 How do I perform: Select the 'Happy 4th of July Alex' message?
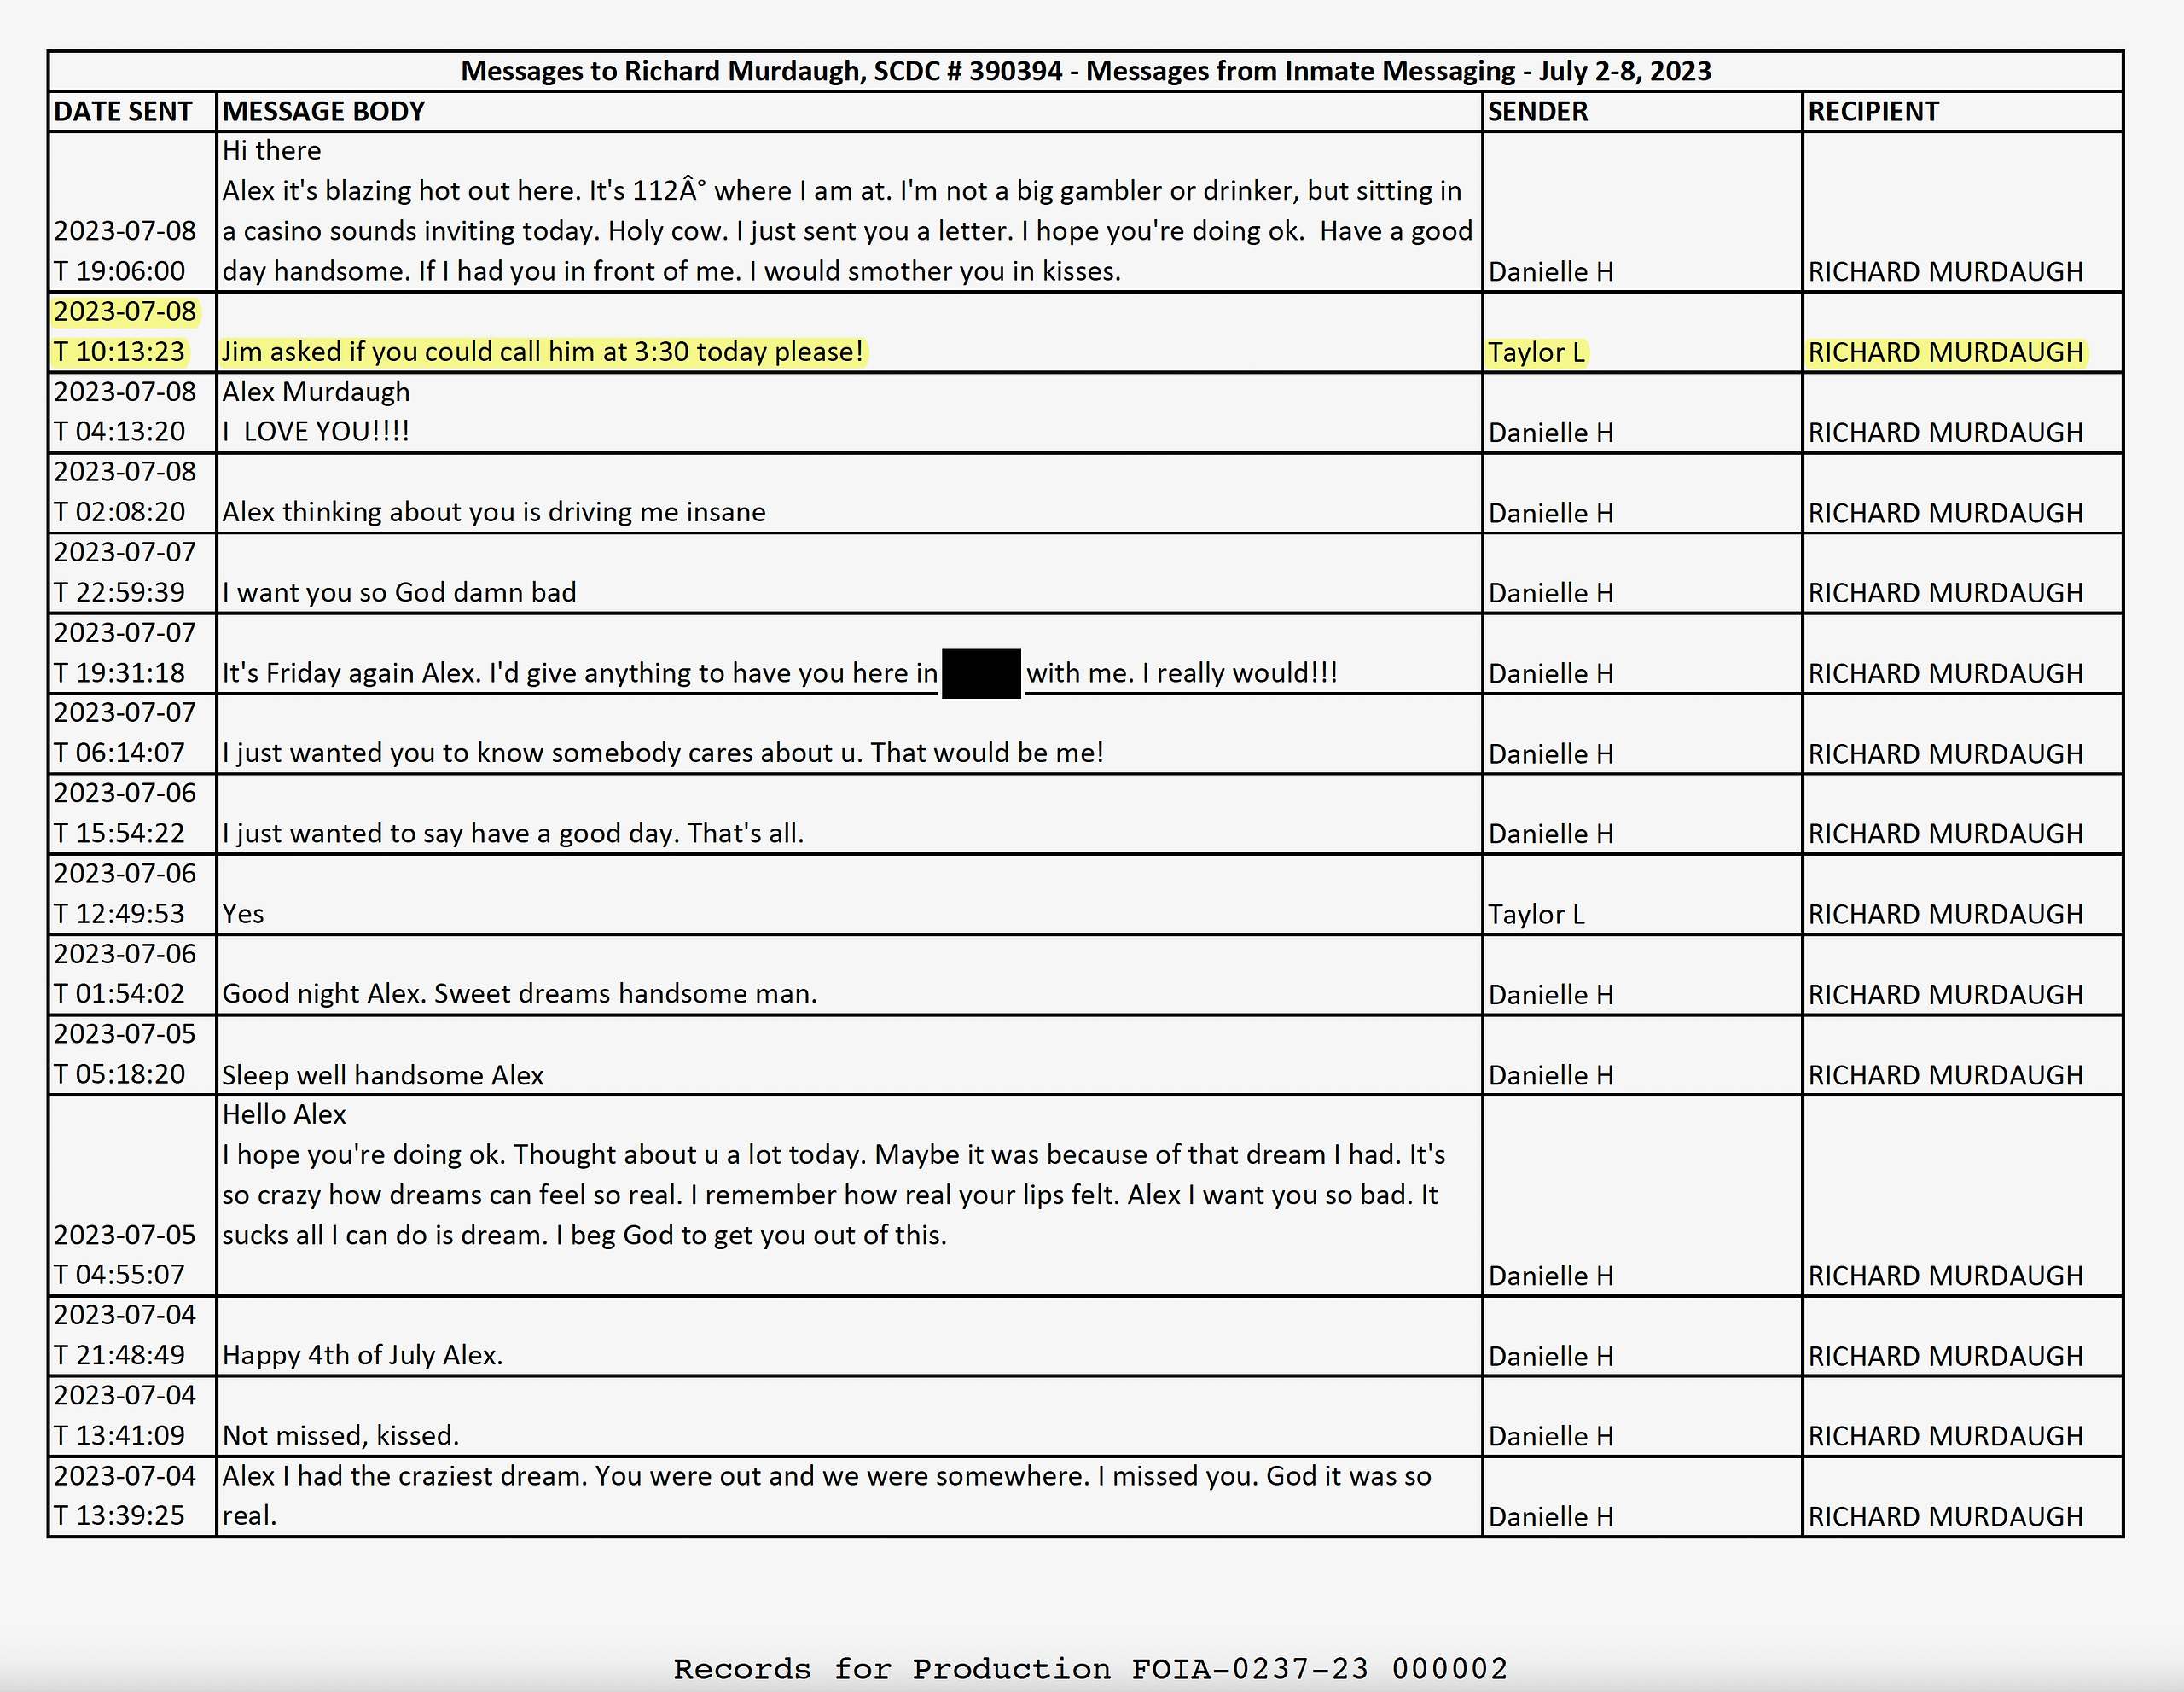pos(362,1355)
